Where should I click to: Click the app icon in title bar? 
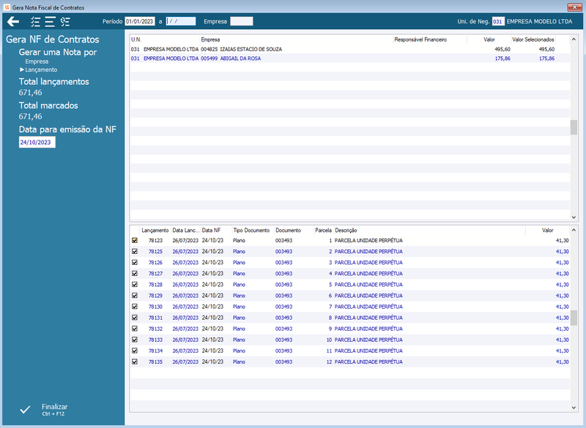(x=7, y=7)
